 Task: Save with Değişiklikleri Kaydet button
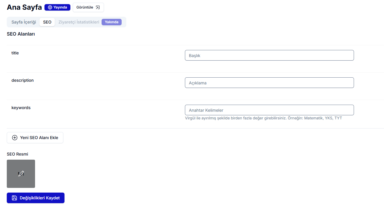(36, 198)
